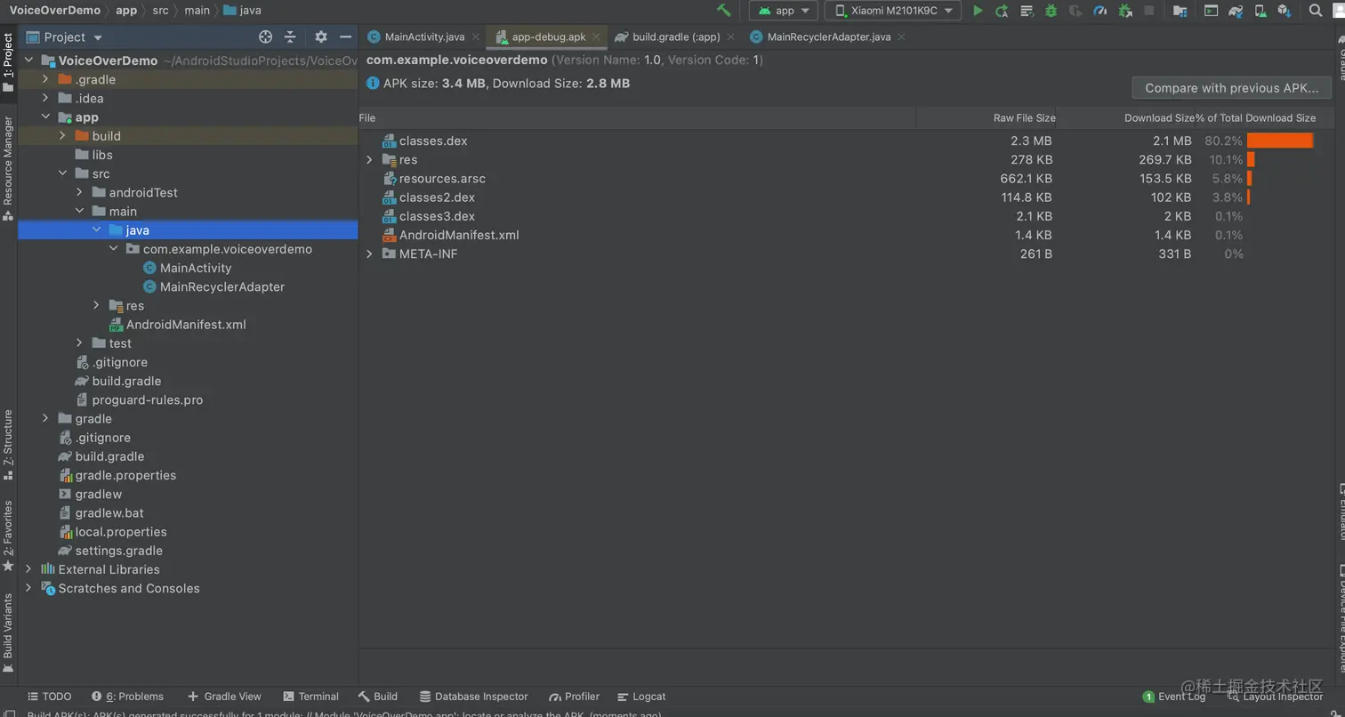
Task: Click the Stop square button
Action: coord(1149,11)
